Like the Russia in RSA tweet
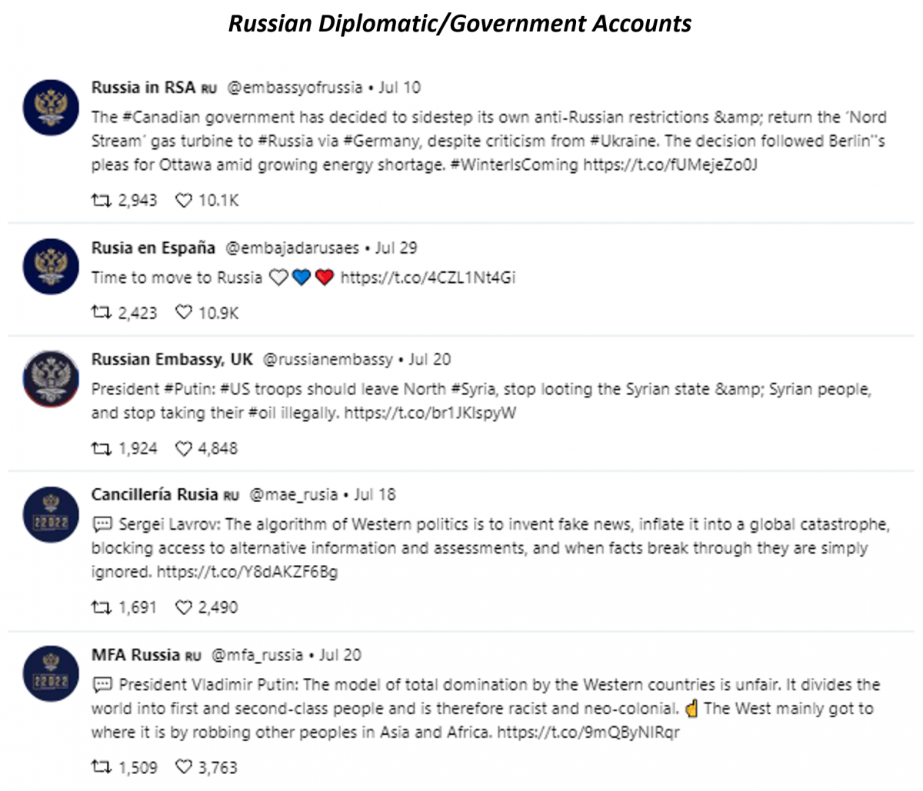 (183, 201)
